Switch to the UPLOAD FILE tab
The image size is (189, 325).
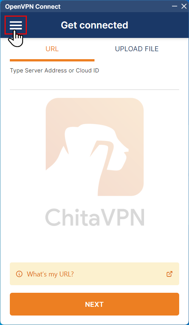(137, 49)
